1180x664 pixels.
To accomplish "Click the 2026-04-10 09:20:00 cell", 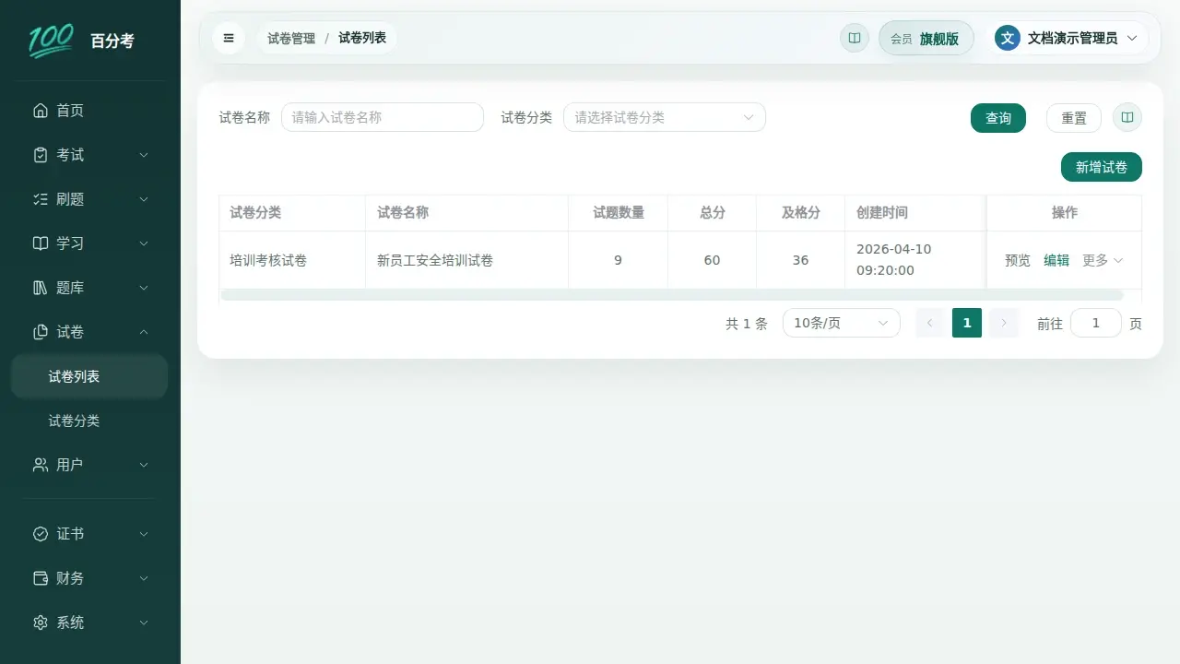I will click(x=915, y=260).
